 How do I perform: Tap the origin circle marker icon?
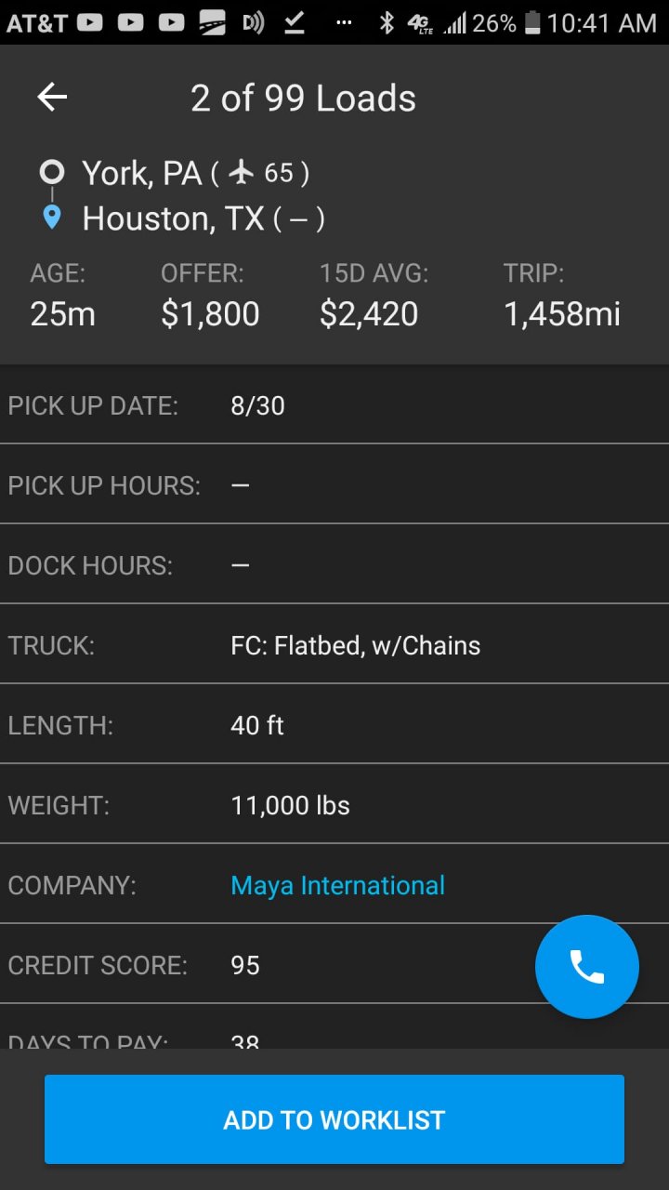click(x=52, y=172)
